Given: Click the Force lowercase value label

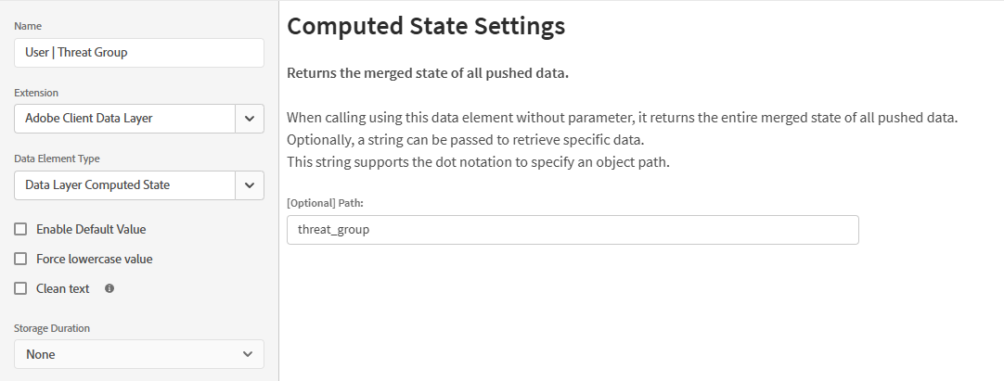Looking at the screenshot, I should click(x=94, y=259).
